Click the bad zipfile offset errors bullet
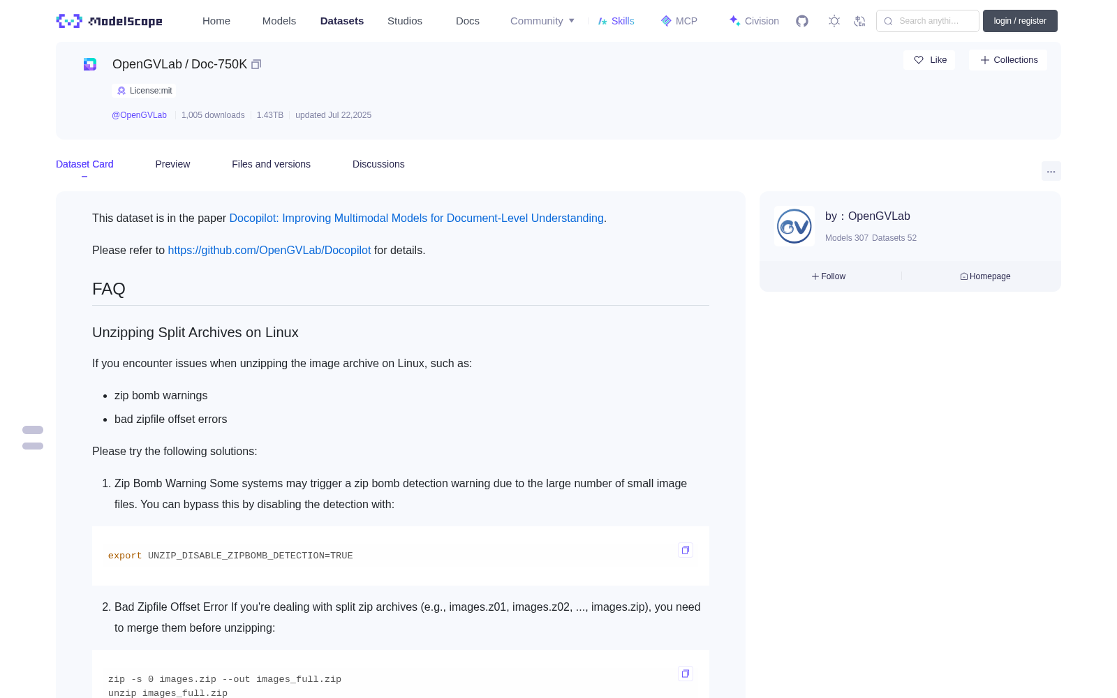 pos(170,419)
